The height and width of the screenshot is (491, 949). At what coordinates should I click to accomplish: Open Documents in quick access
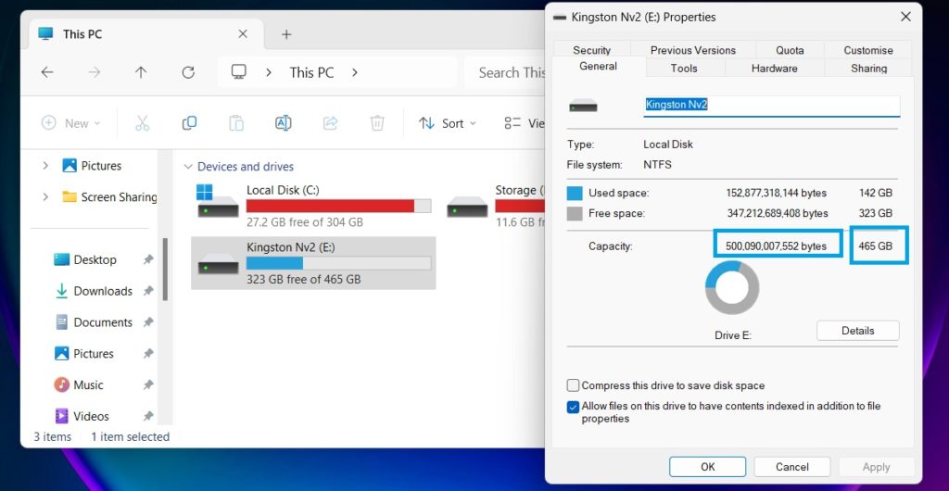102,322
